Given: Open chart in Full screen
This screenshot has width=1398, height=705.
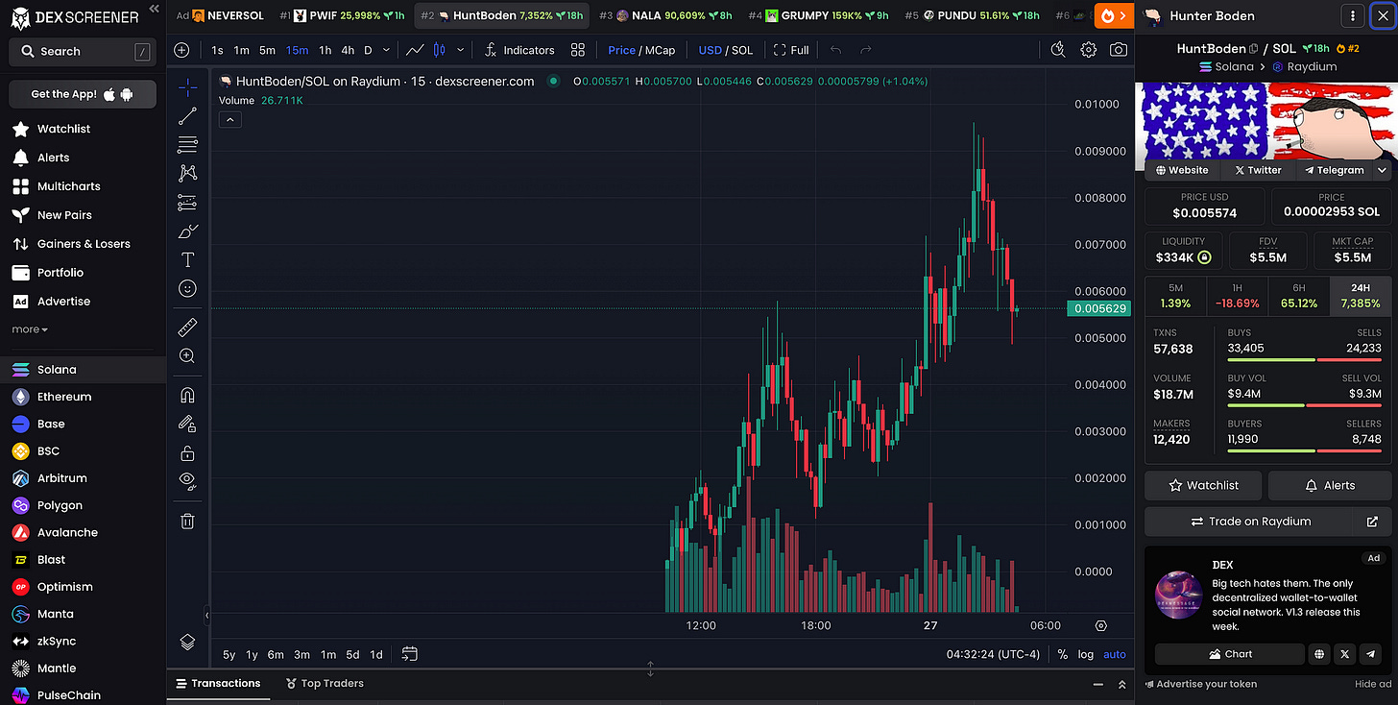Looking at the screenshot, I should (x=791, y=50).
